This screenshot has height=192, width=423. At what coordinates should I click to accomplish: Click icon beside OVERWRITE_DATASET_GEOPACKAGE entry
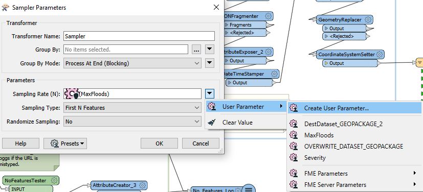293,146
